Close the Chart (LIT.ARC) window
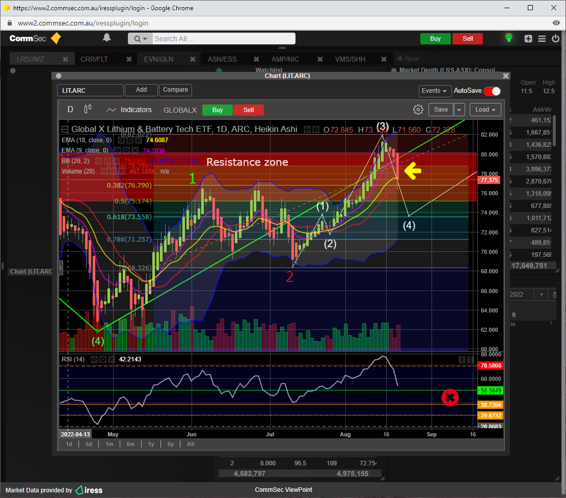 [506, 76]
